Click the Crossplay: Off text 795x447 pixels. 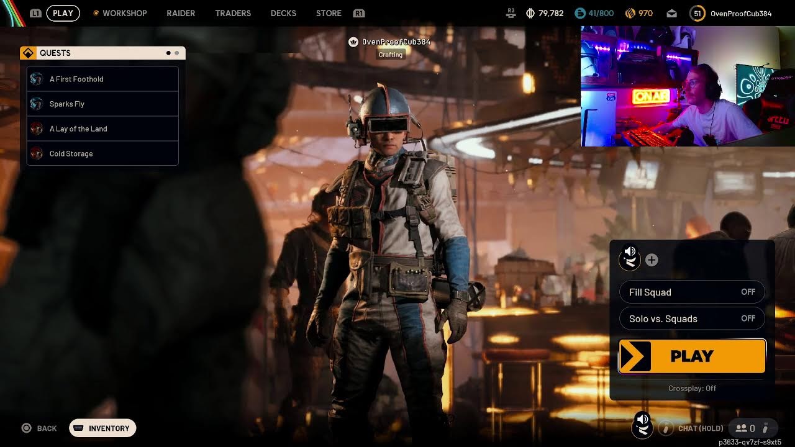pos(692,388)
